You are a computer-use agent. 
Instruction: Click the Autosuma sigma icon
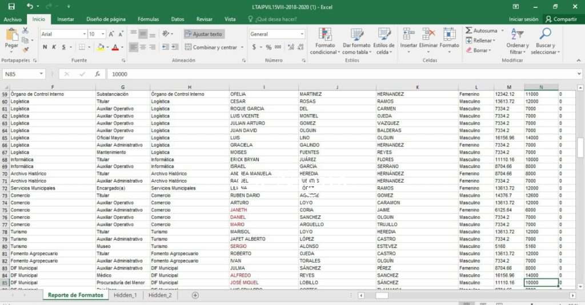tap(469, 30)
